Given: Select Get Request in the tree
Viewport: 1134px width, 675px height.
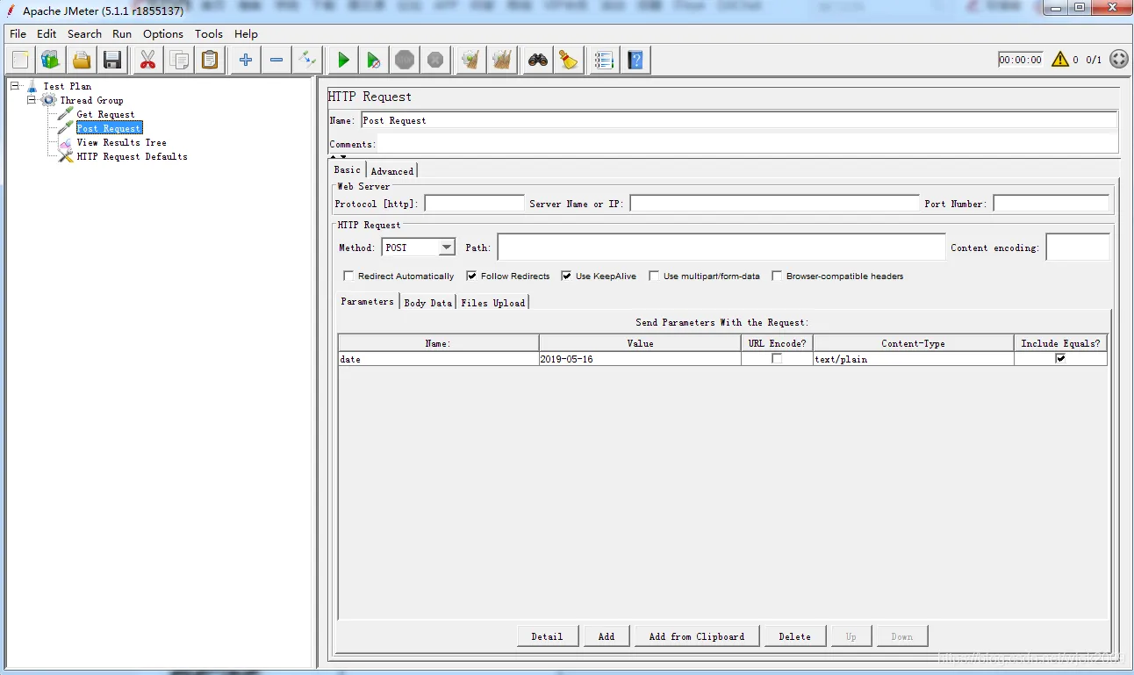Looking at the screenshot, I should 105,114.
